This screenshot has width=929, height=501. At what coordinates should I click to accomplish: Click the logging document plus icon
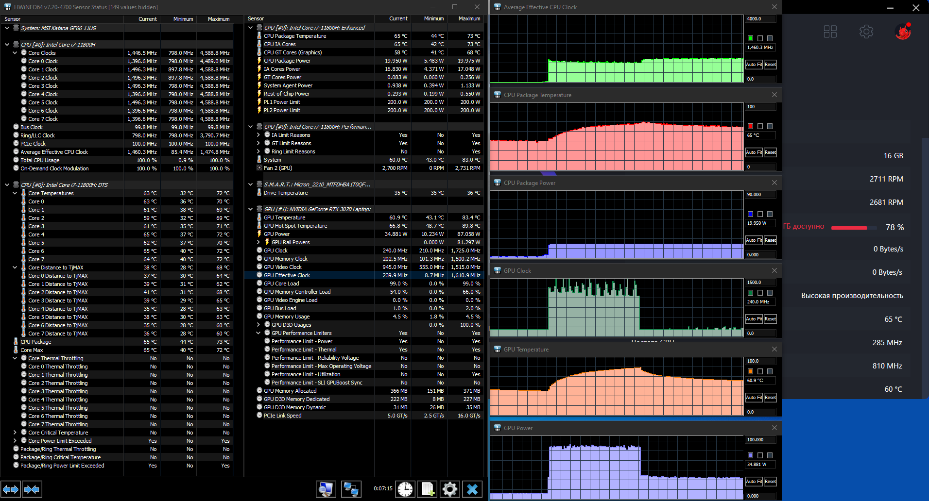(x=428, y=489)
